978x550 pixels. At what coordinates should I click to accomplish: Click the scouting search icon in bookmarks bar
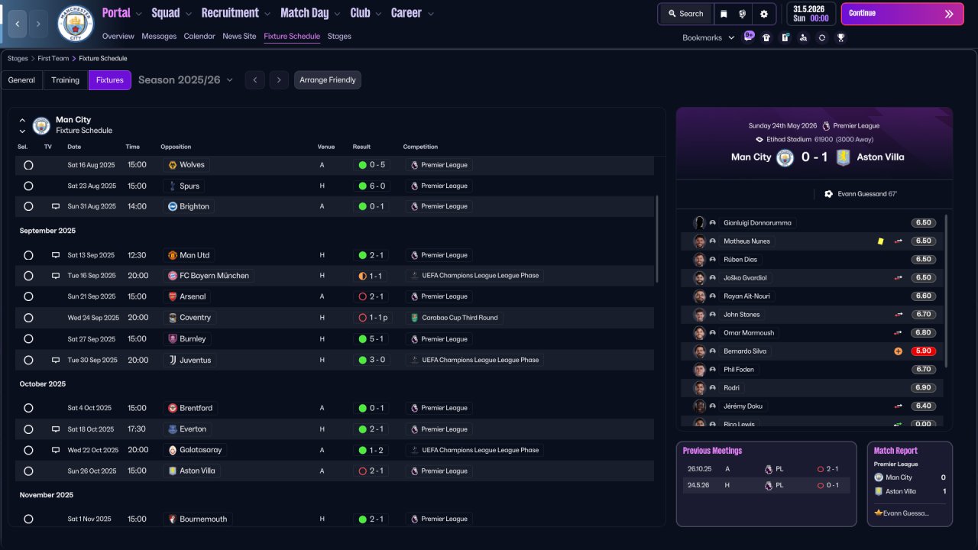point(803,37)
